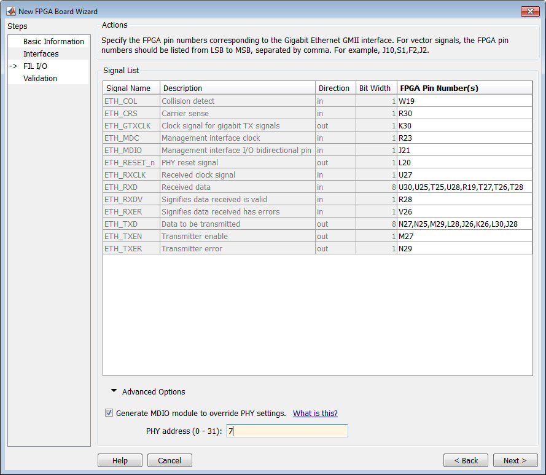Edit the ETH_TXD pin numbers cell
546x475 pixels.
[x=464, y=224]
